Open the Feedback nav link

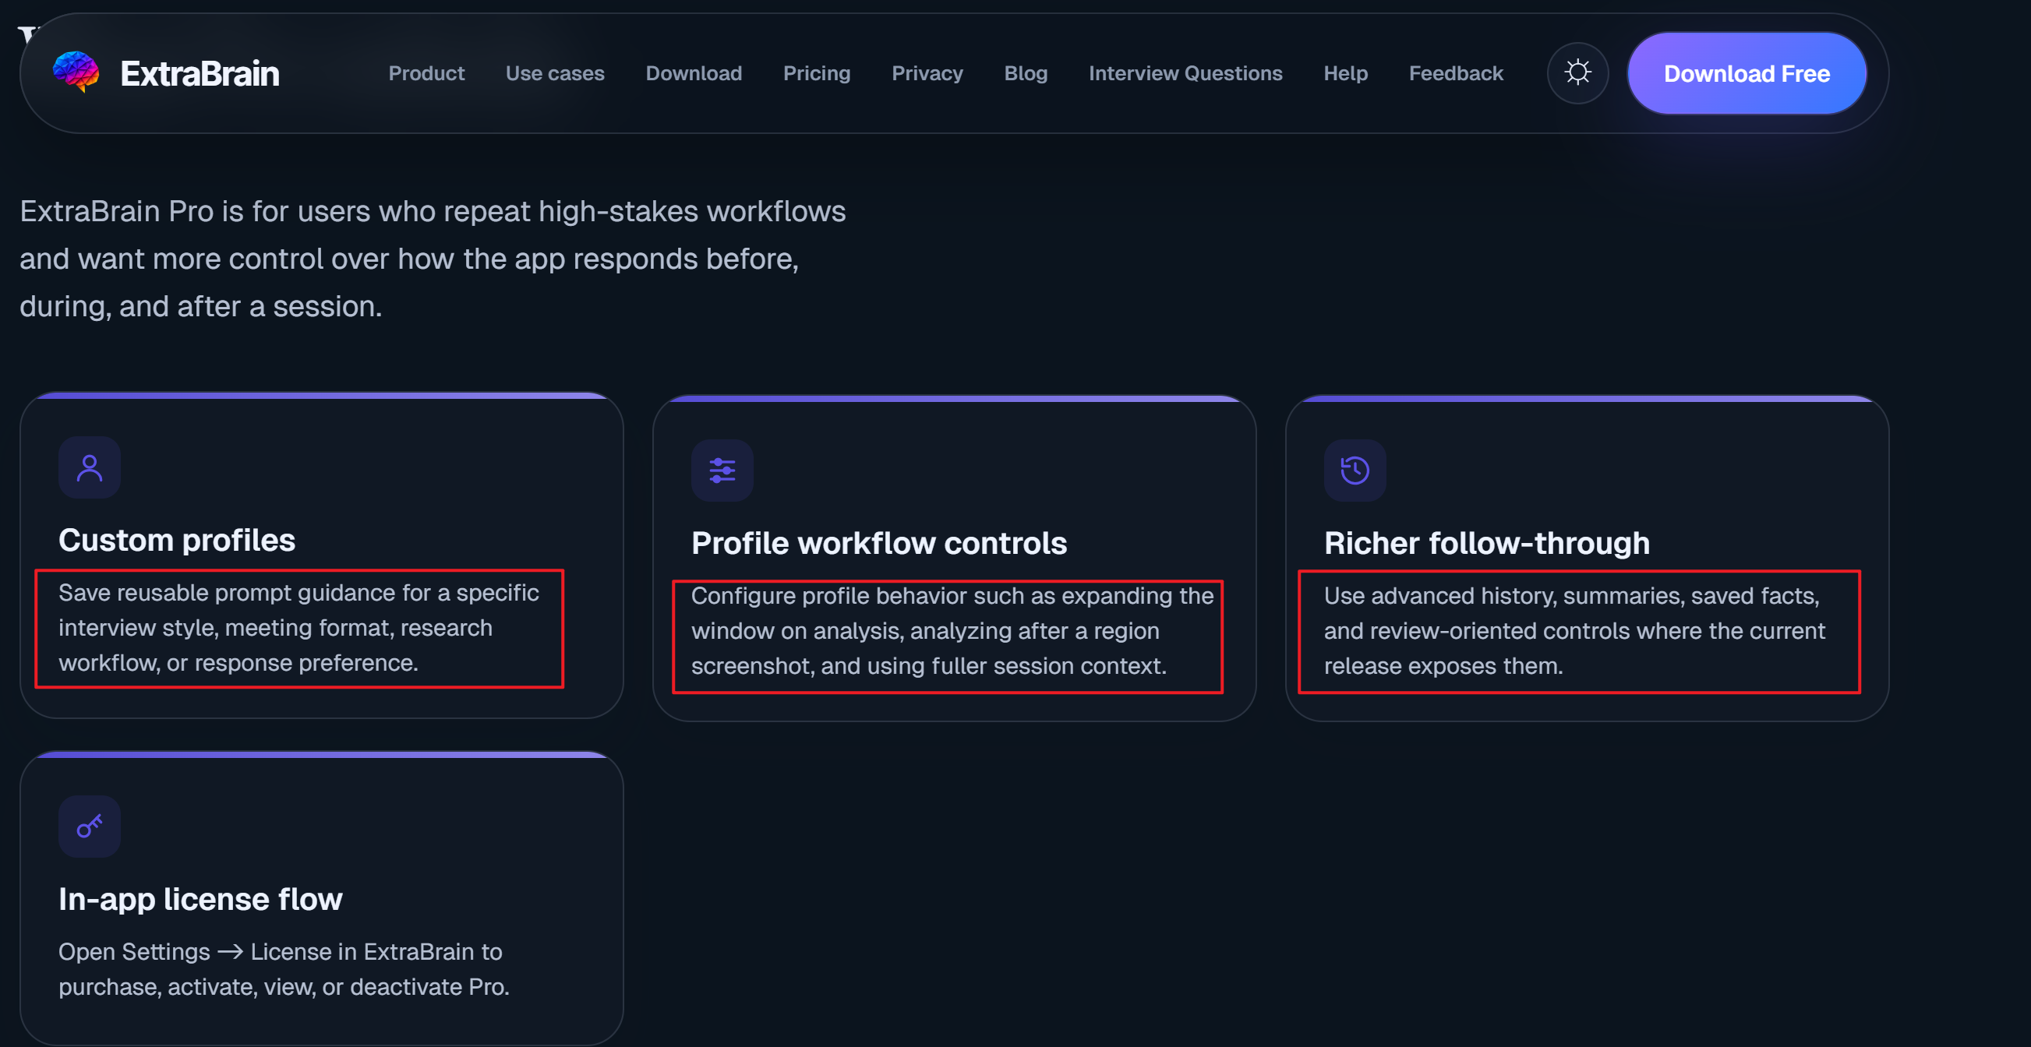point(1457,73)
